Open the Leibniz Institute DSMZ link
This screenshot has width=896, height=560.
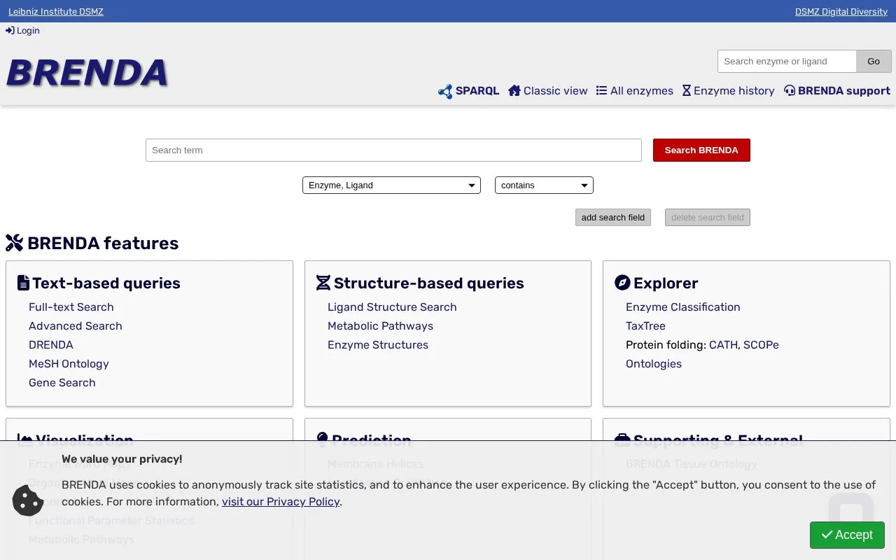pyautogui.click(x=56, y=11)
